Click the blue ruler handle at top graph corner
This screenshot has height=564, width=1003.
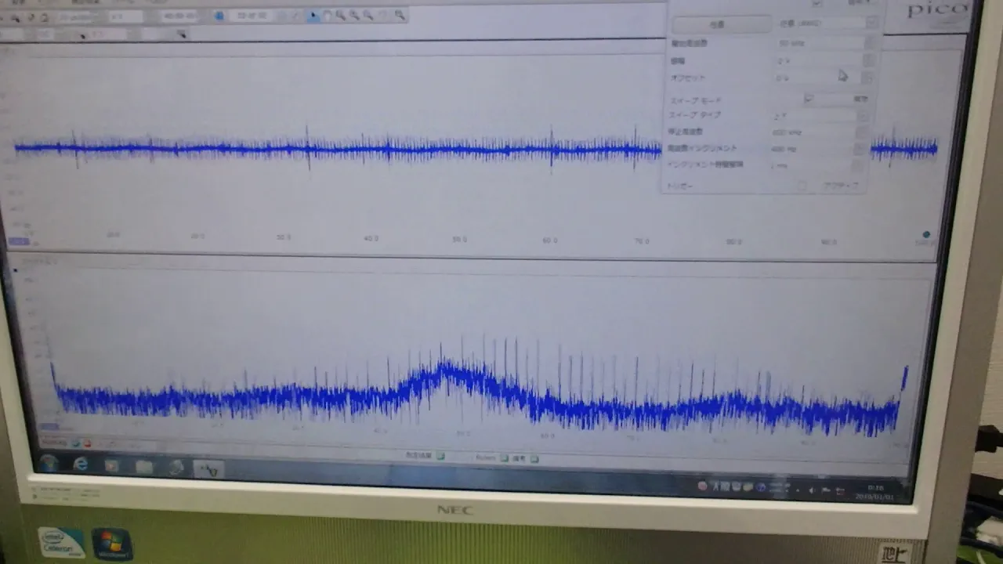coord(926,234)
